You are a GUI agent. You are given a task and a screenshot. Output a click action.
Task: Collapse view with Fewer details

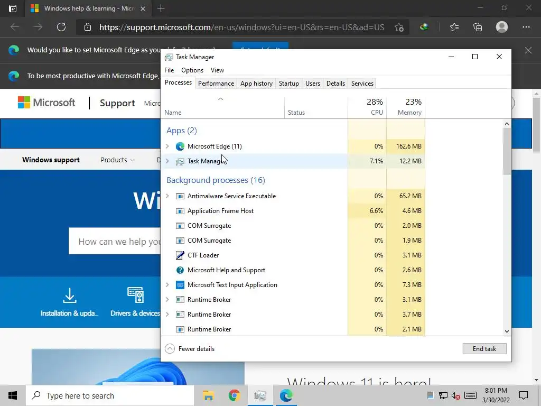190,349
